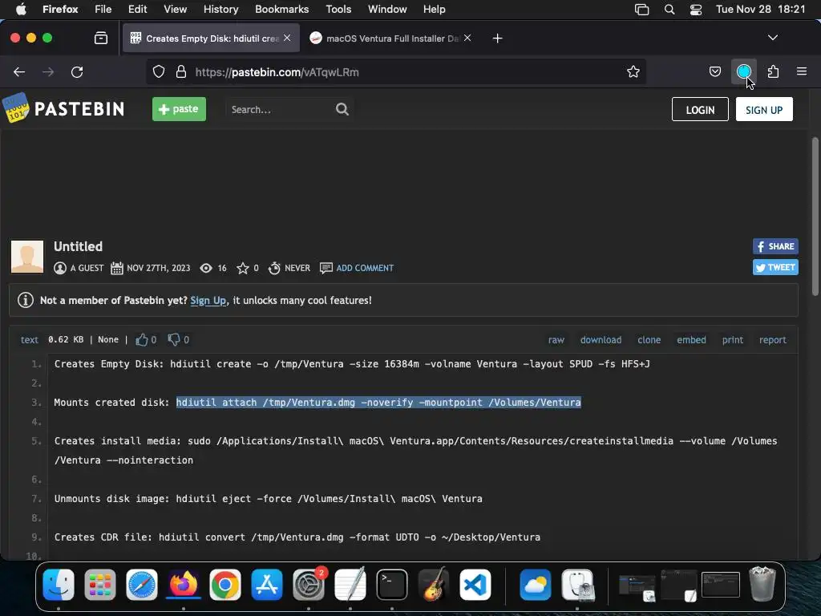Click the address bar URL

tap(277, 72)
